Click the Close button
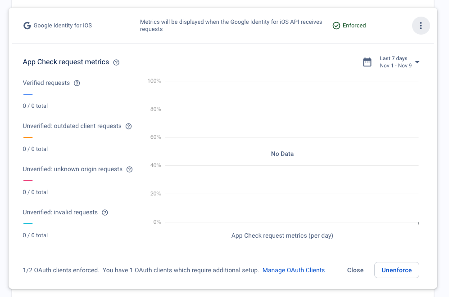Screen dimensions: 449x297 coord(355,270)
